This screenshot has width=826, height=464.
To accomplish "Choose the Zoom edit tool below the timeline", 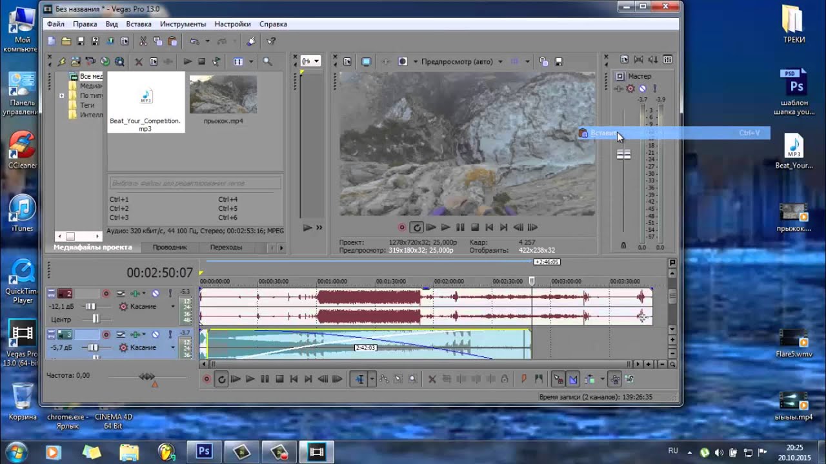I will point(413,379).
